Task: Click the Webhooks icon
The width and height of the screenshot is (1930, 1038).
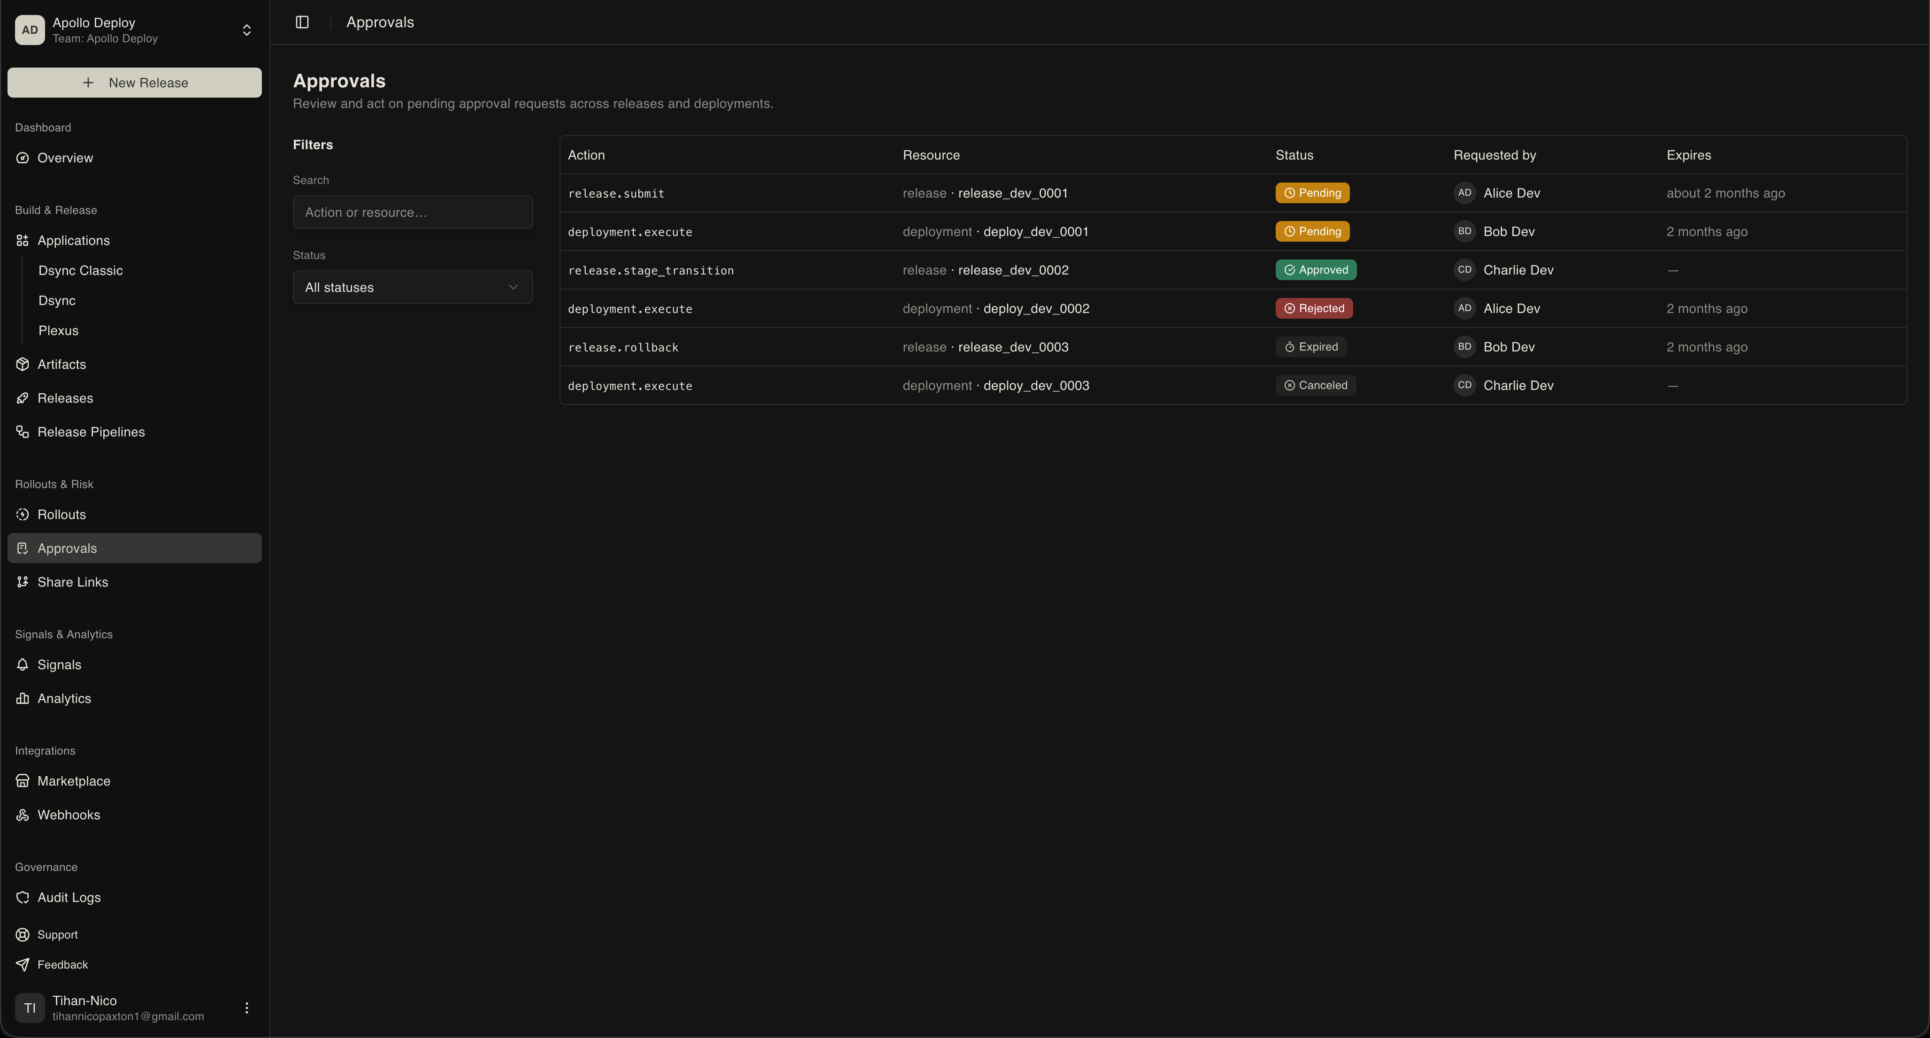Action: click(23, 815)
